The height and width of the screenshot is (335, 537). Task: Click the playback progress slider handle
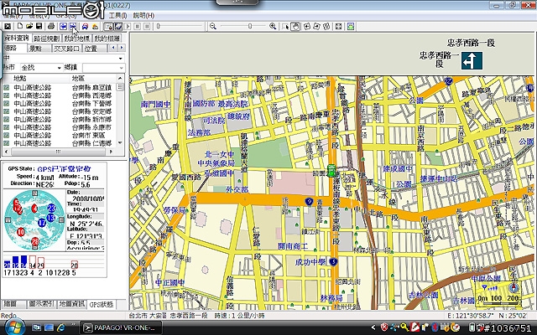tap(159, 26)
